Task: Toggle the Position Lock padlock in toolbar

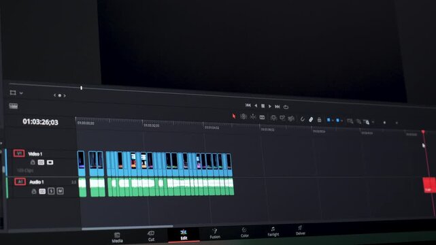Action: (319, 120)
